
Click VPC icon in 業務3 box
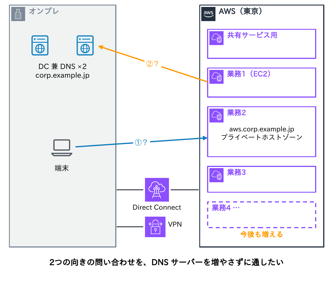pos(216,175)
